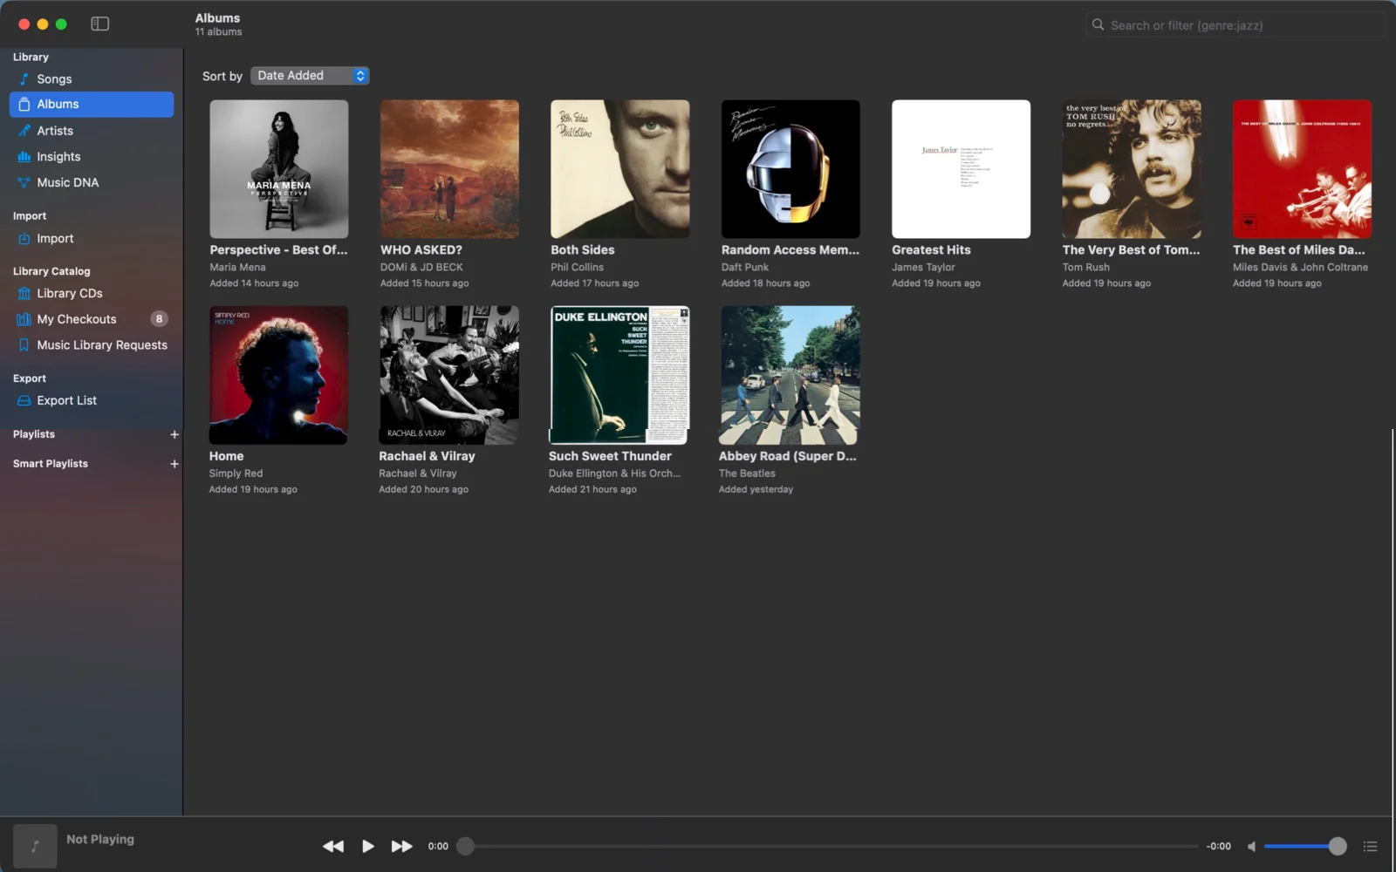Screen dimensions: 1396x872
Task: Start playback with the play button
Action: tap(368, 846)
